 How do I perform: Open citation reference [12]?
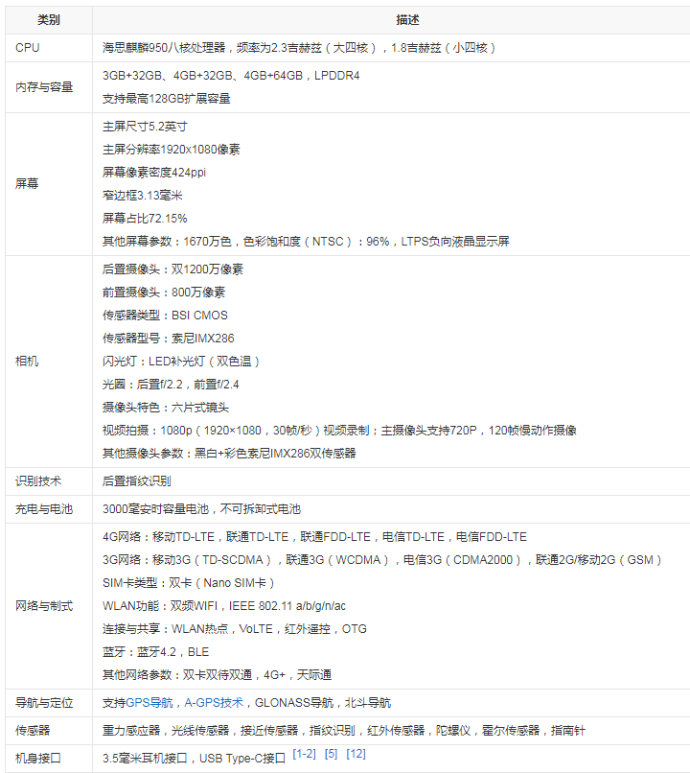coord(356,754)
